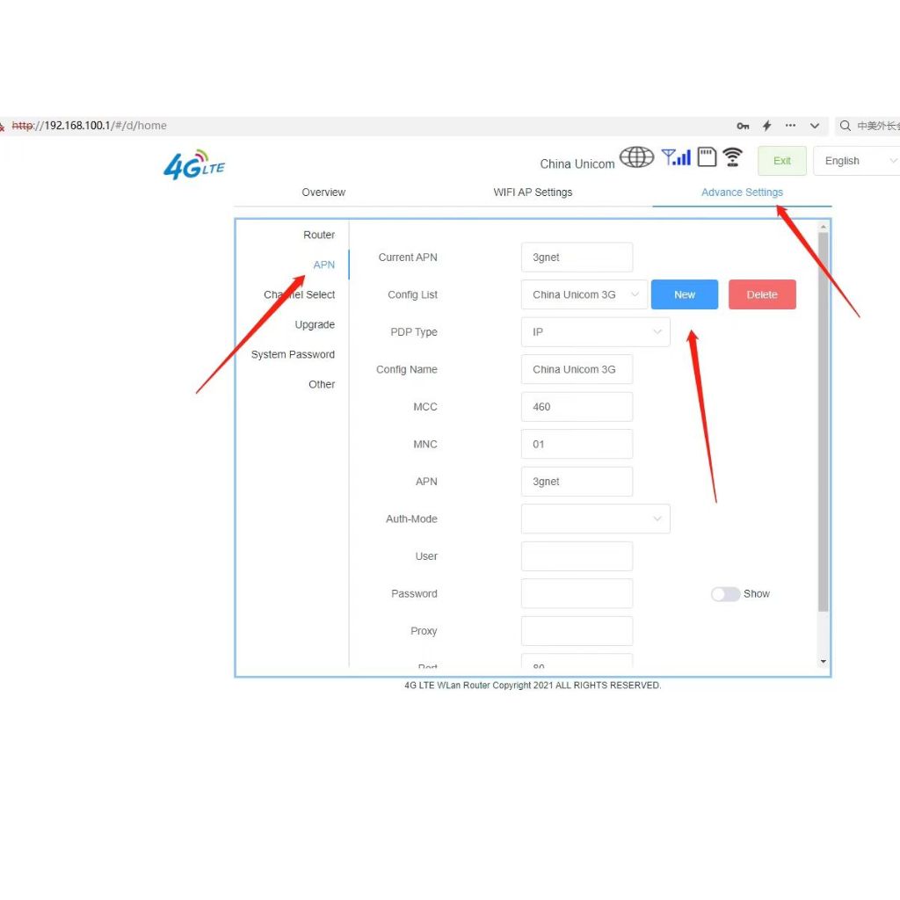Select Other in the side menu
Screen dimensions: 900x900
[x=322, y=384]
